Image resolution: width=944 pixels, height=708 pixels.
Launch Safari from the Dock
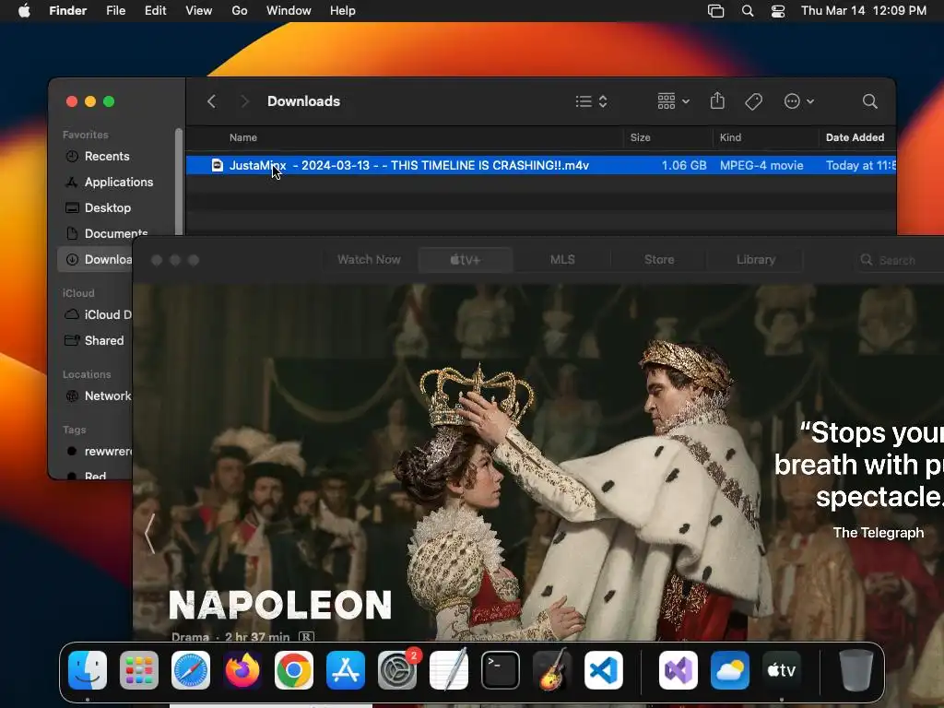pyautogui.click(x=191, y=670)
